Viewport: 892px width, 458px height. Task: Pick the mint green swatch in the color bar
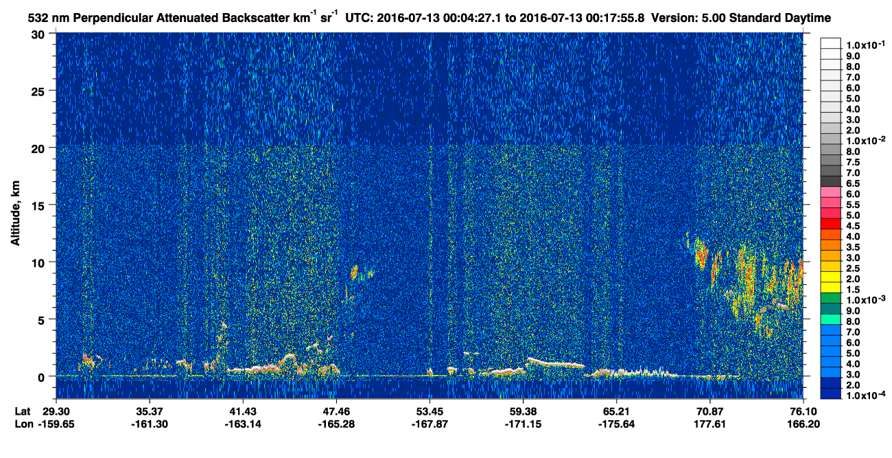pyautogui.click(x=832, y=319)
